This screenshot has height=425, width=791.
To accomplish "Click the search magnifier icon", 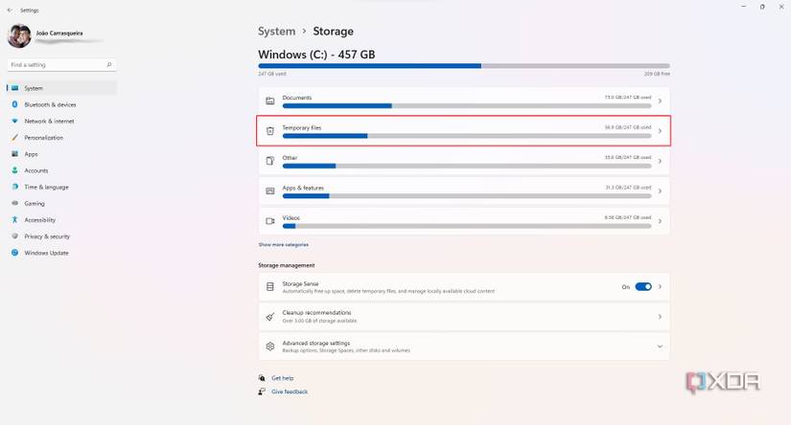I will point(109,64).
